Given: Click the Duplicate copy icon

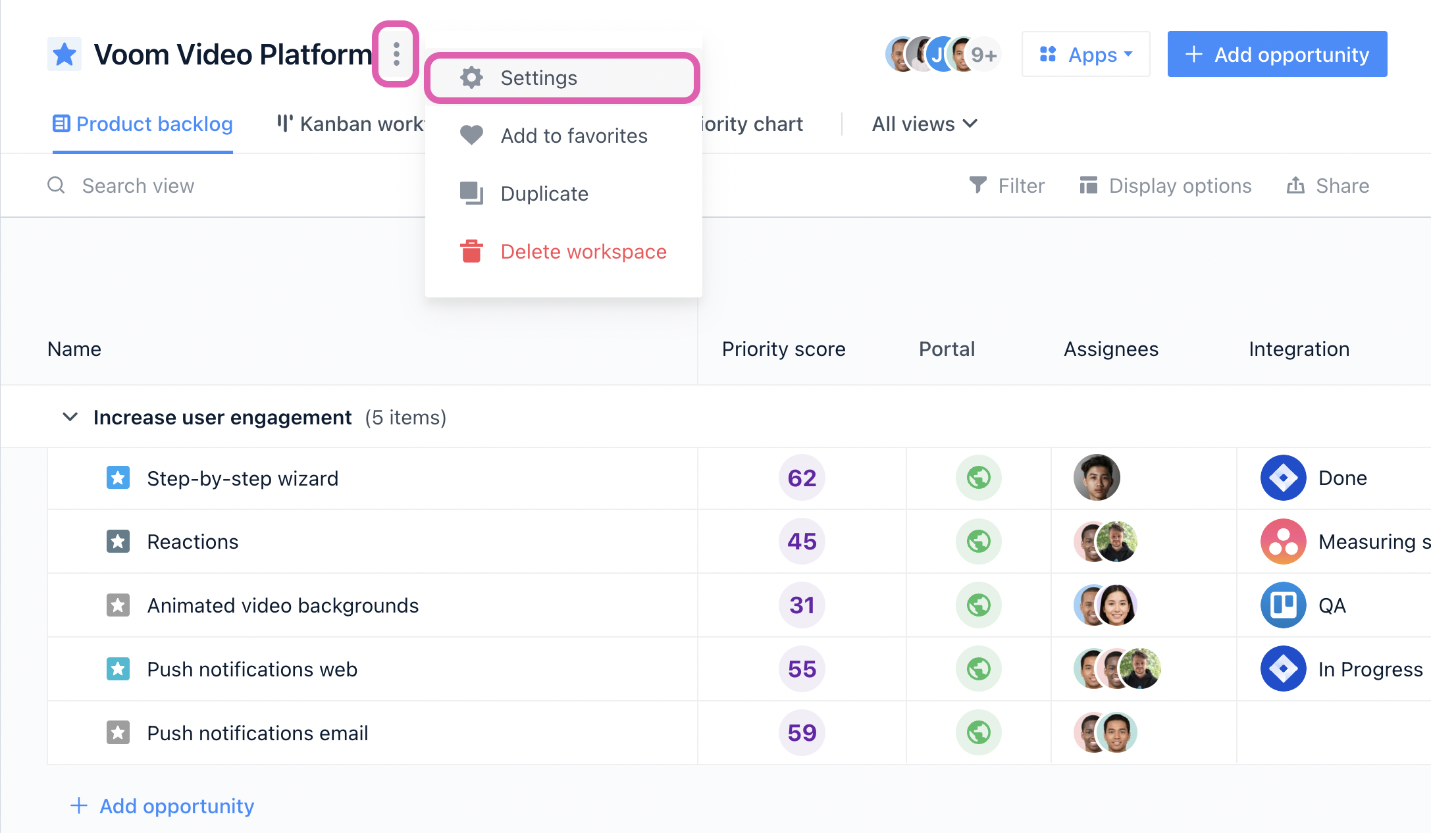Looking at the screenshot, I should pos(471,193).
